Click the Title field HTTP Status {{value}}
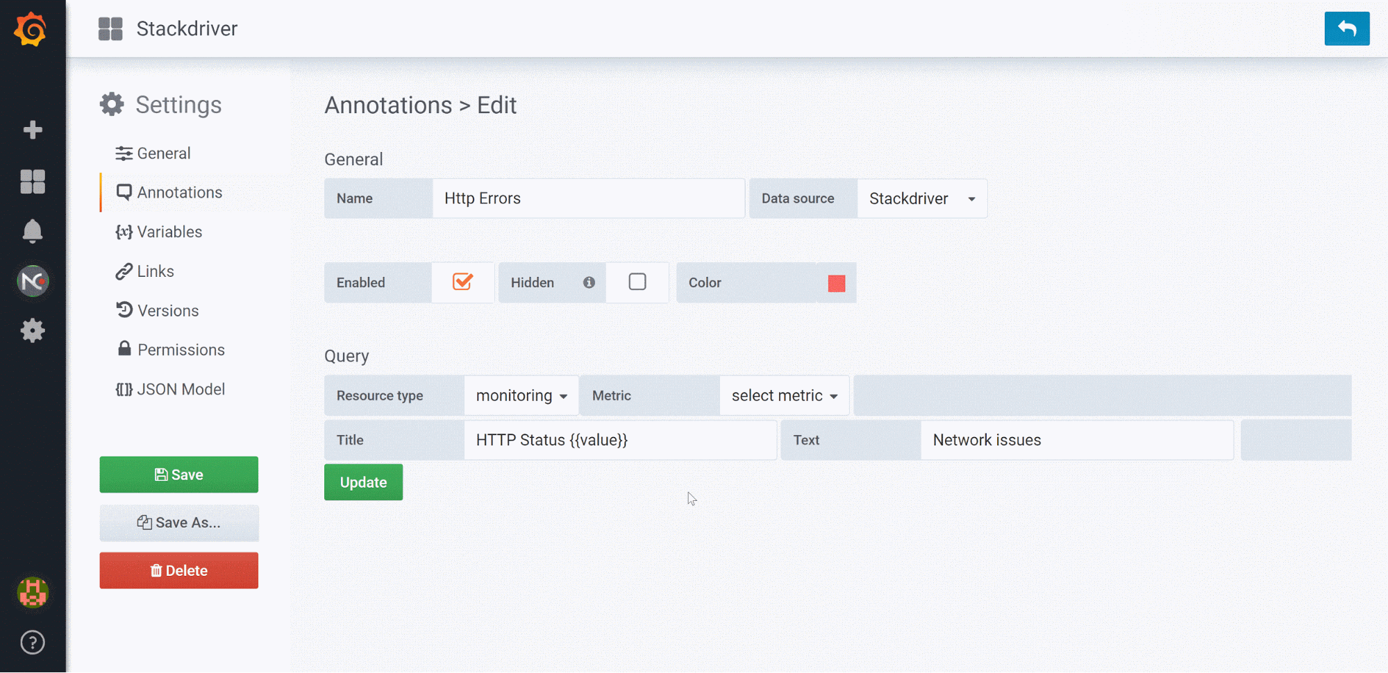The height and width of the screenshot is (673, 1388). 620,440
